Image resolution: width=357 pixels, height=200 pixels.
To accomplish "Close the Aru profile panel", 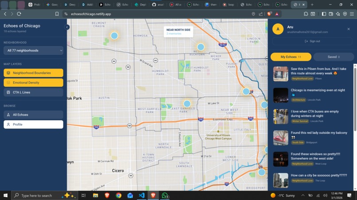I will click(x=349, y=29).
